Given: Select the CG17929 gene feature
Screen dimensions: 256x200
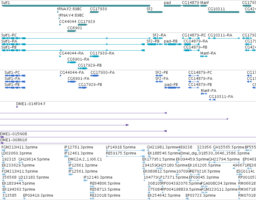Looking at the screenshot, I should click(x=83, y=25).
